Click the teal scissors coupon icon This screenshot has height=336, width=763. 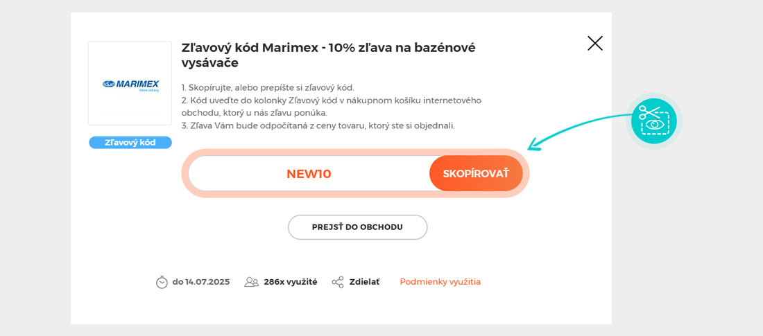tap(654, 121)
